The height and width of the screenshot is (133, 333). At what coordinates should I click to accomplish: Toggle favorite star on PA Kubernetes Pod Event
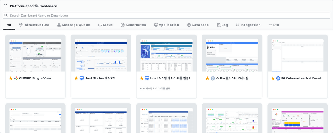coord(273,78)
